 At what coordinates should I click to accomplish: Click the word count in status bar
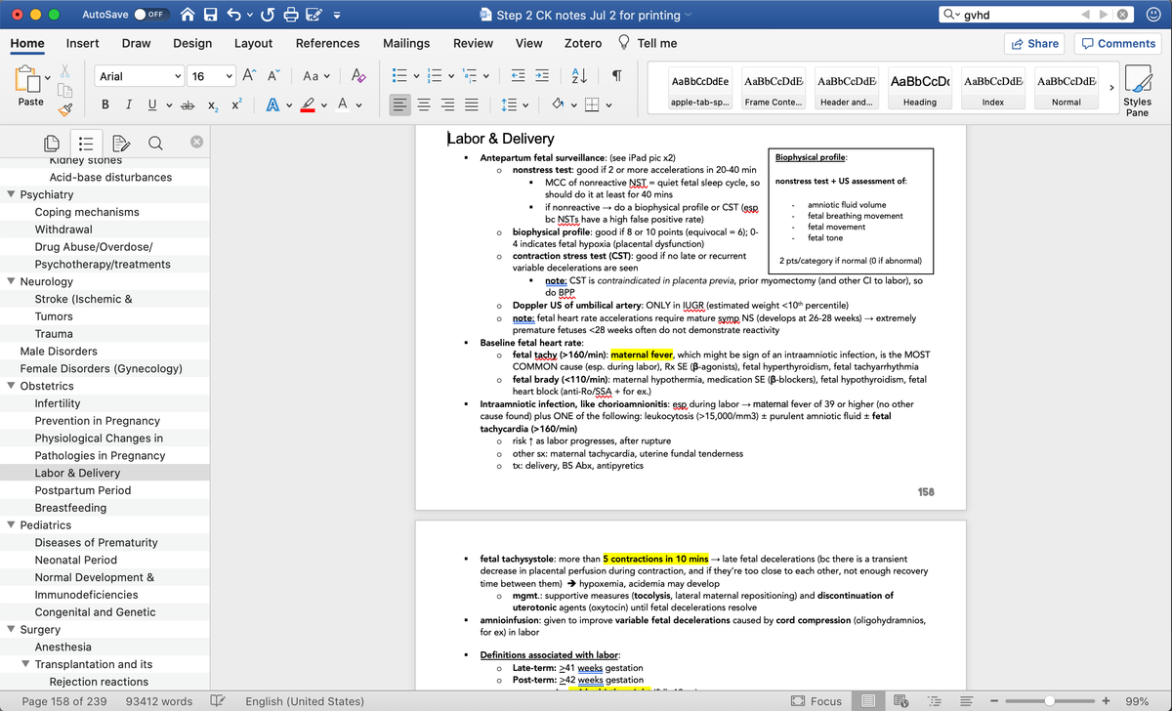tap(159, 701)
